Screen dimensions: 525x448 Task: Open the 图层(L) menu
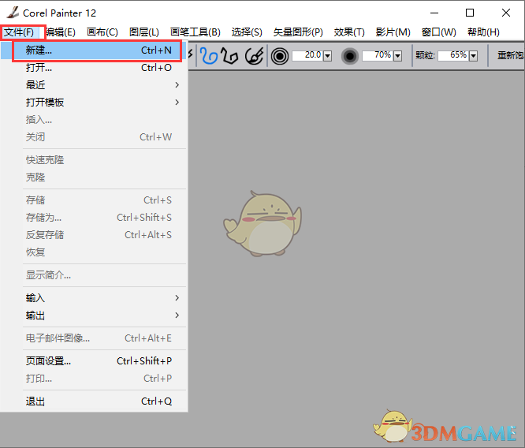pos(144,32)
